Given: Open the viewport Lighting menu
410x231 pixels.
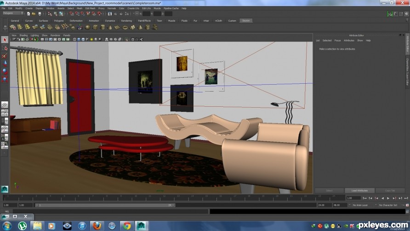Looking at the screenshot, I should point(34,35).
